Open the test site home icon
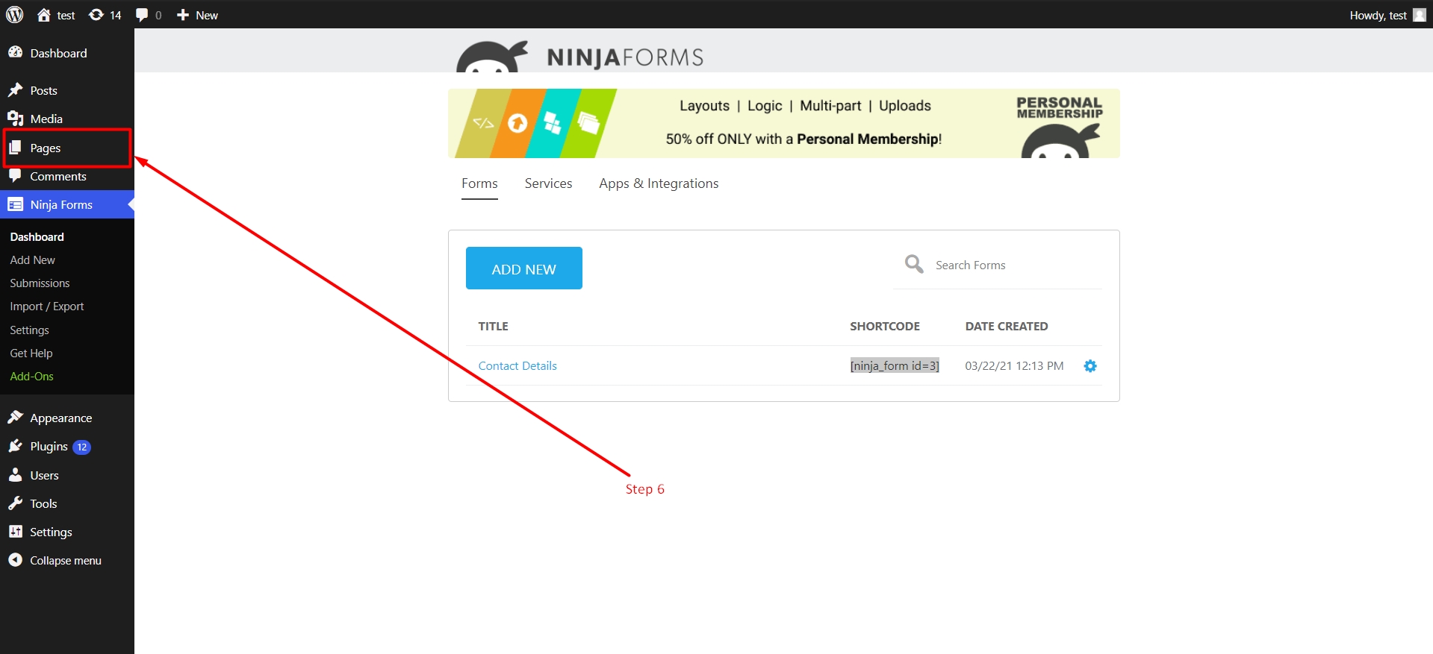This screenshot has width=1433, height=654. click(44, 15)
